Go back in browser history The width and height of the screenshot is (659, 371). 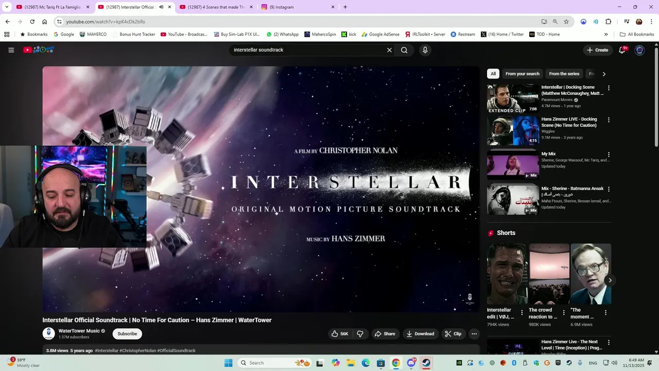pos(7,22)
